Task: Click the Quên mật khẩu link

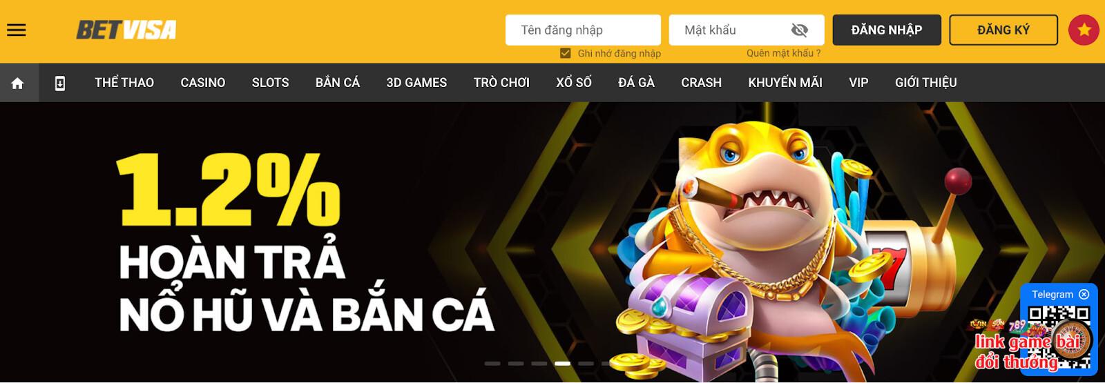Action: [x=783, y=53]
